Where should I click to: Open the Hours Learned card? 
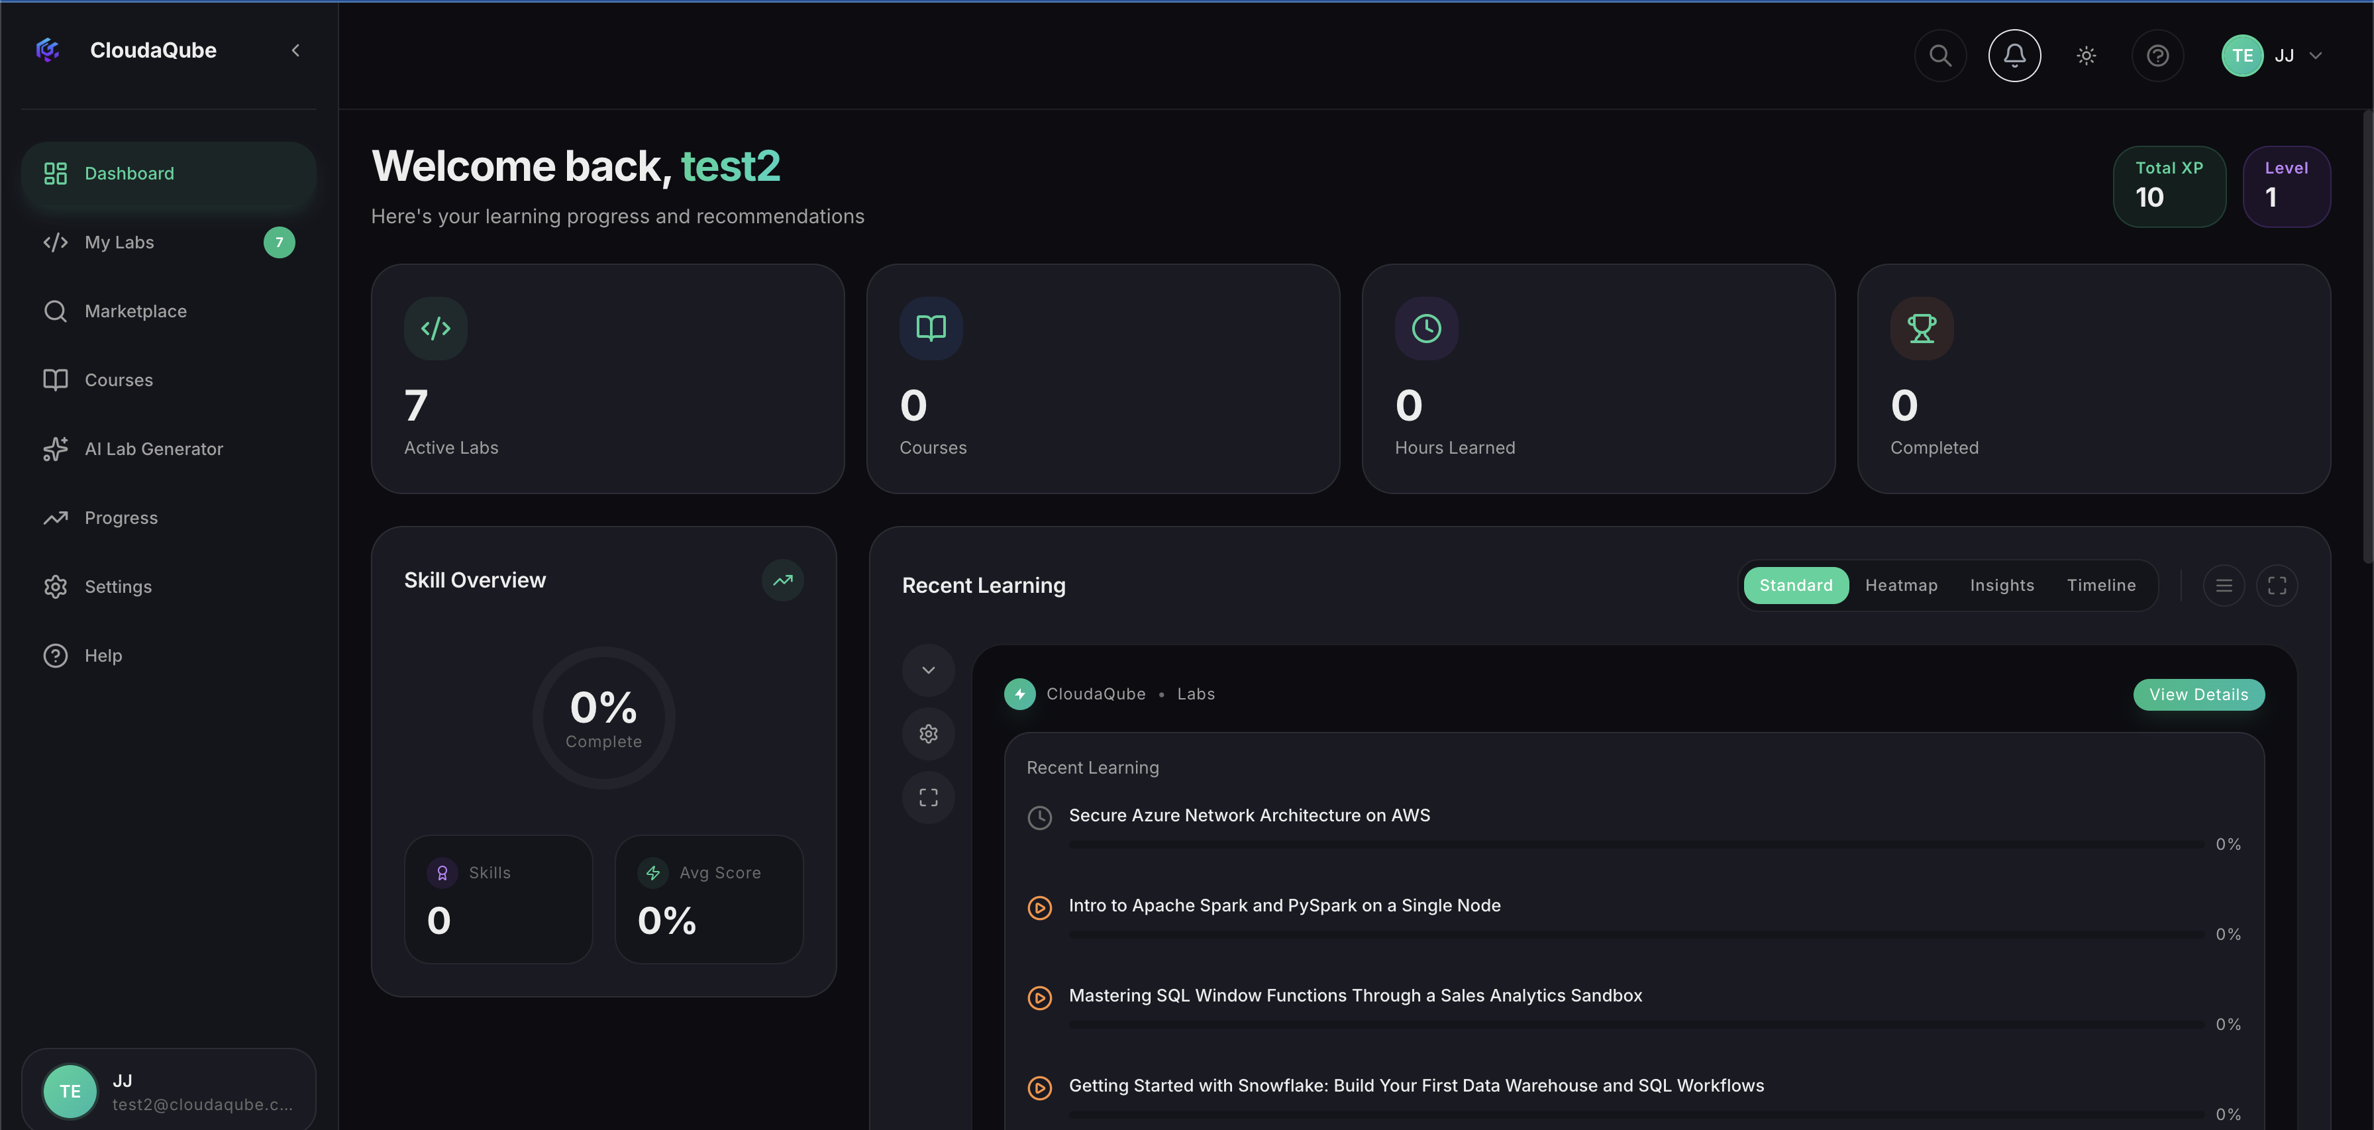pos(1598,379)
